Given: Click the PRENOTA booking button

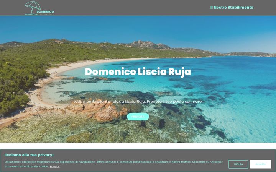Looking at the screenshot, I should [138, 117].
